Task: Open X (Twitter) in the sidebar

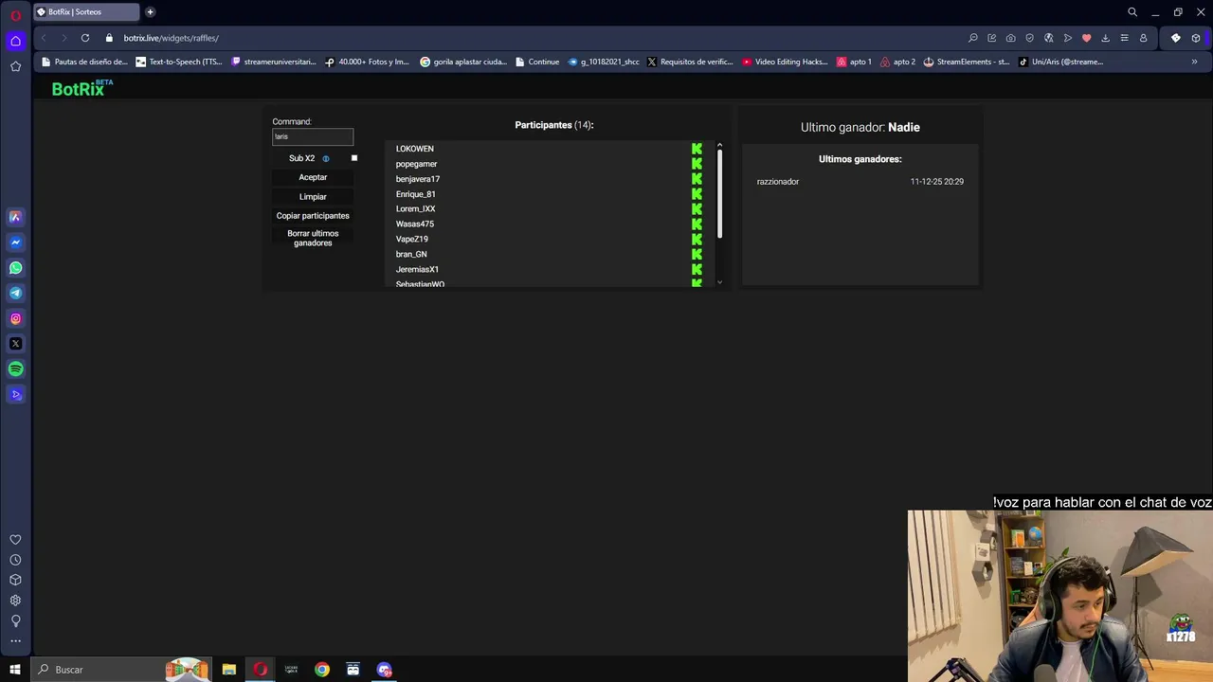Action: coord(15,344)
